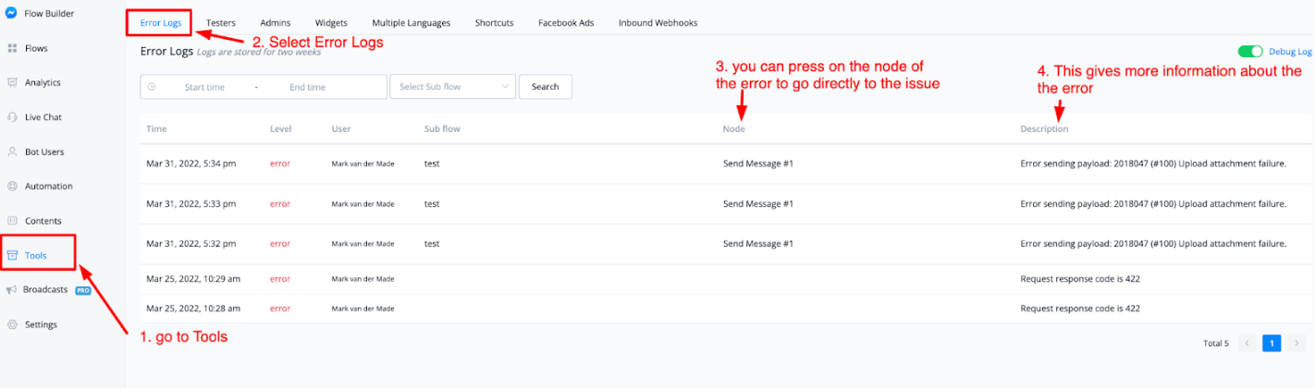Click the Bot Users person icon

click(x=12, y=152)
